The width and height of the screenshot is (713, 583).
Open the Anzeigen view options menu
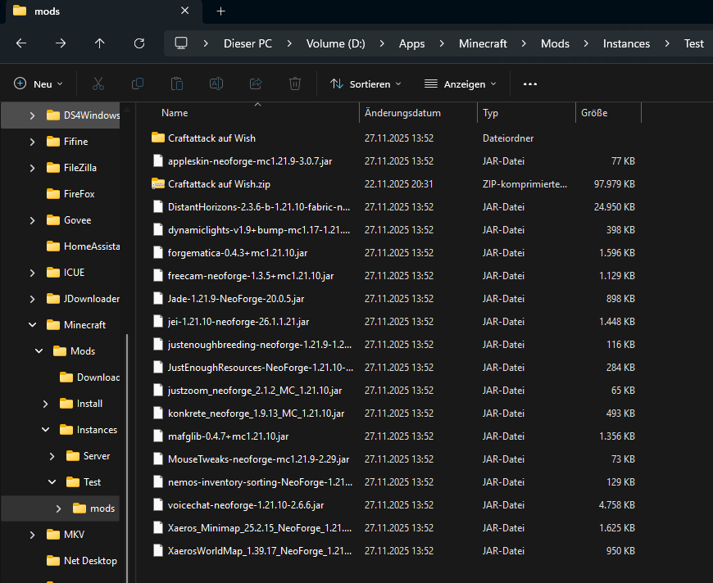(x=461, y=84)
